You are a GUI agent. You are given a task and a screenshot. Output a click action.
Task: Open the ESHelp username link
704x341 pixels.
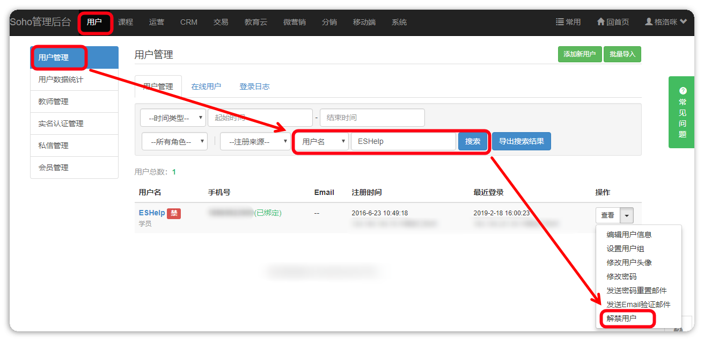tap(152, 213)
